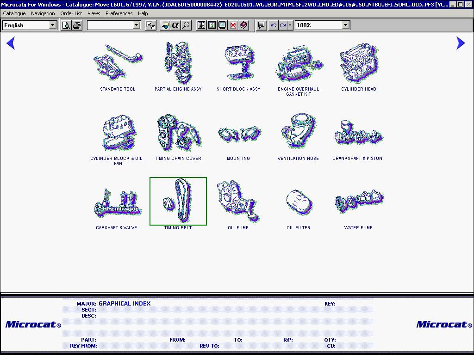Viewport: 474px width, 355px height.
Task: Open the Catalogue menu
Action: (14, 13)
